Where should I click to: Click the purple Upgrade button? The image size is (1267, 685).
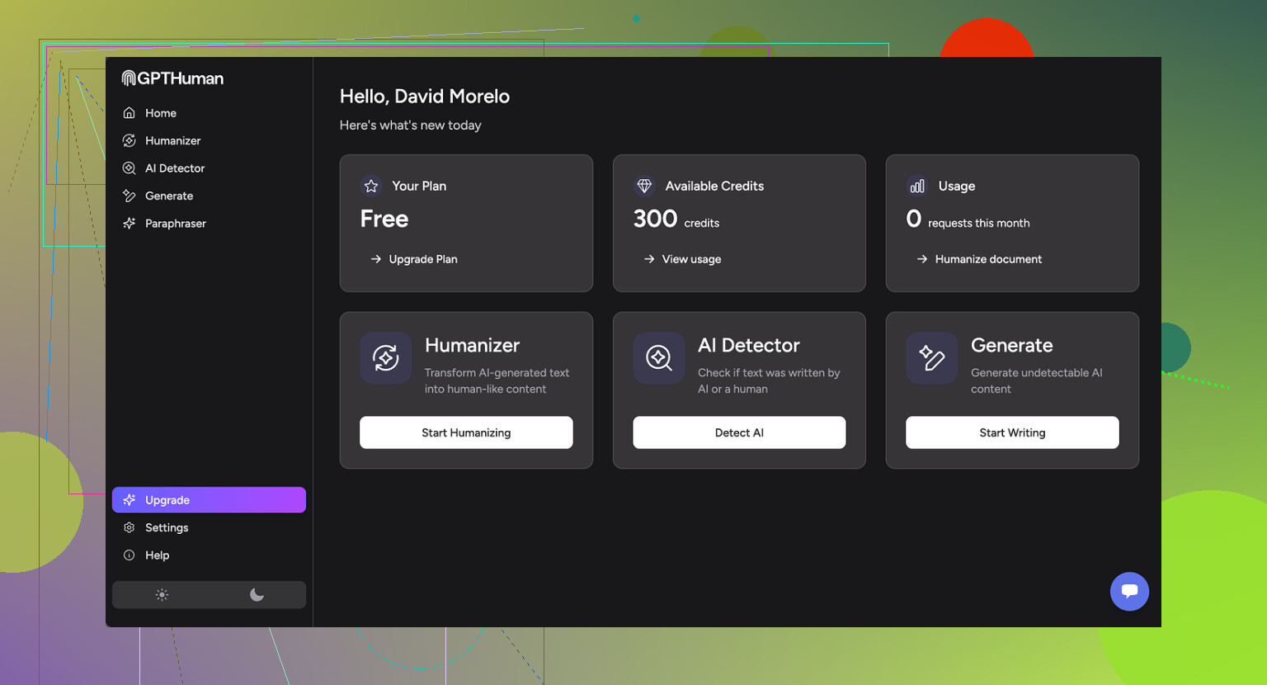(209, 500)
